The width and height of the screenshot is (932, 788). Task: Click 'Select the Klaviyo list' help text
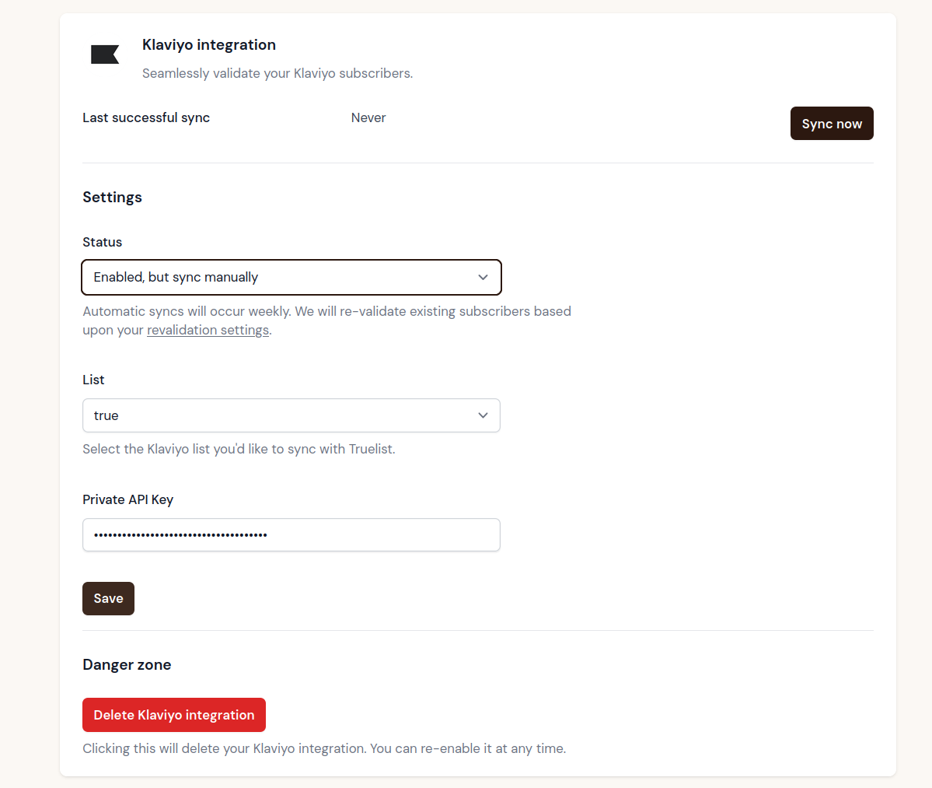click(239, 449)
